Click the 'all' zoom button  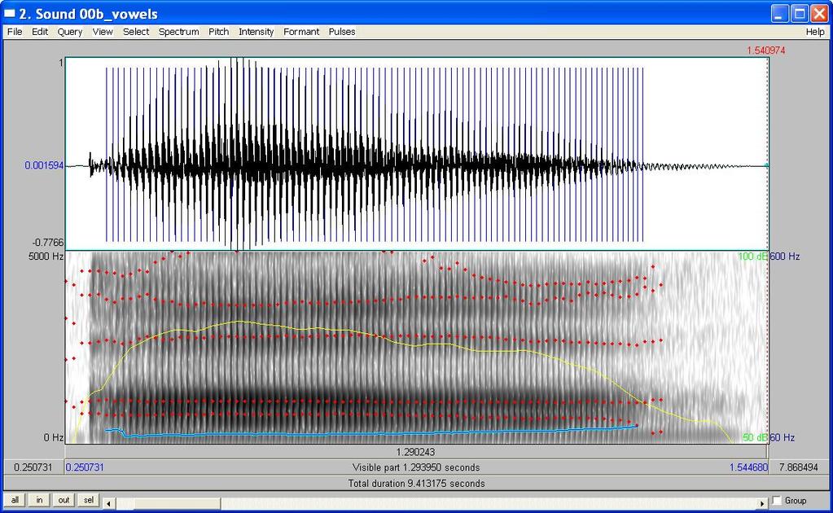(15, 500)
